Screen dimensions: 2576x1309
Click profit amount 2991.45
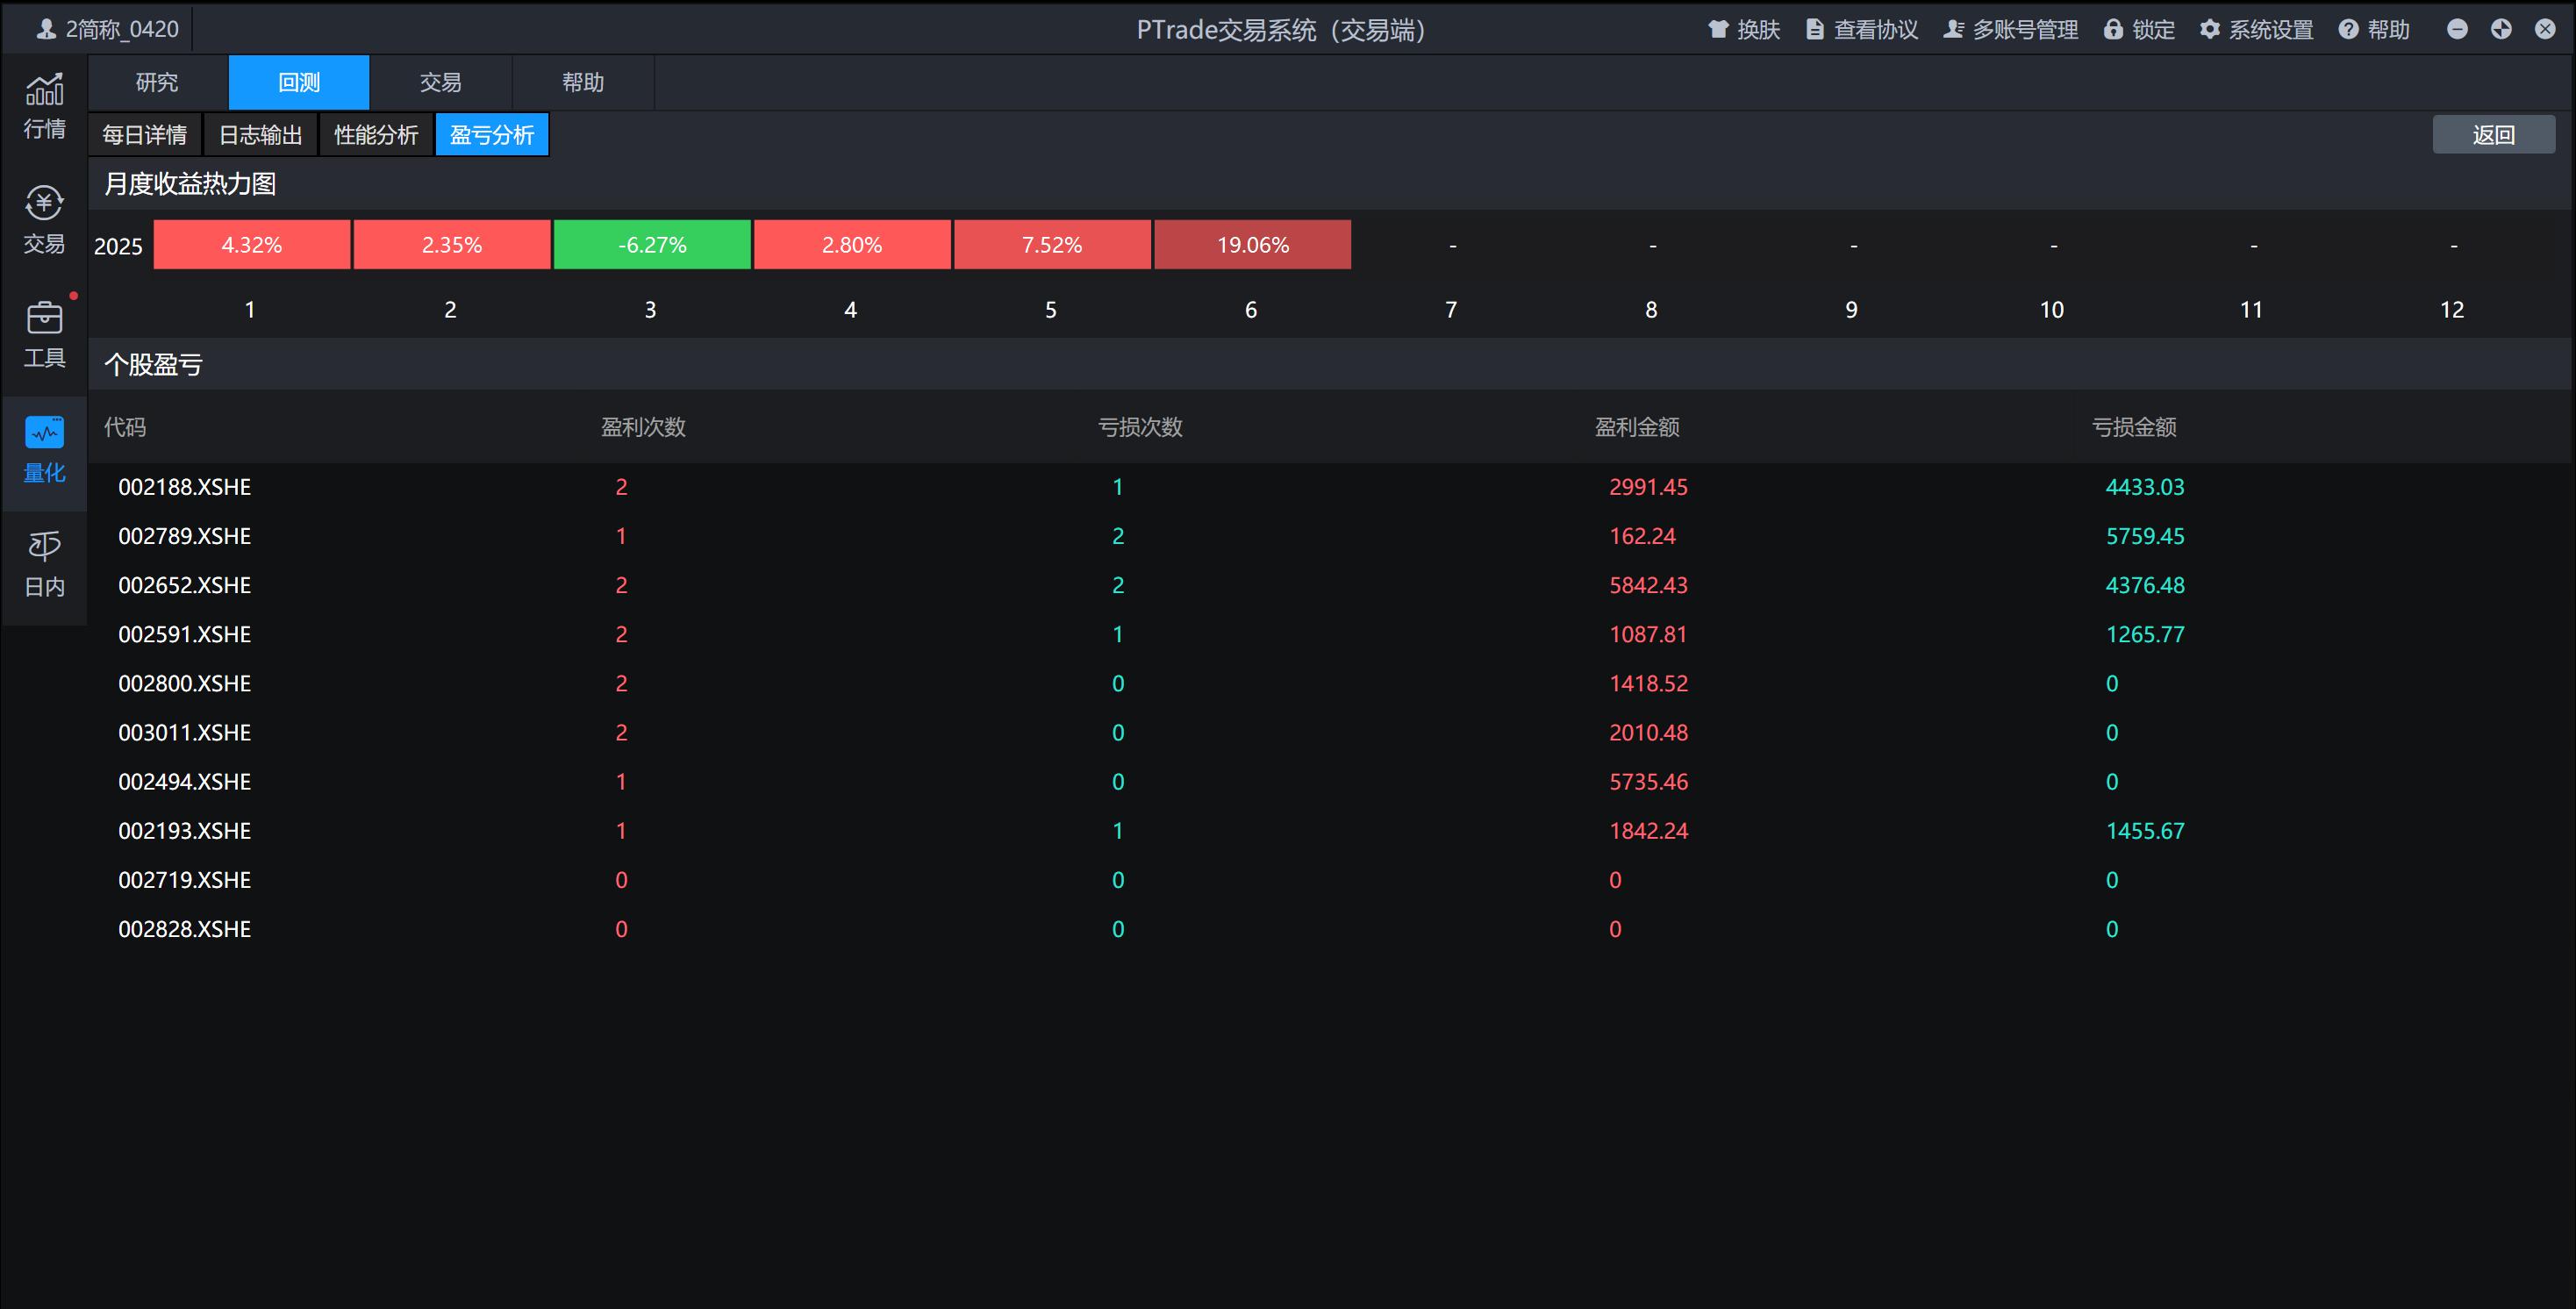click(x=1648, y=487)
